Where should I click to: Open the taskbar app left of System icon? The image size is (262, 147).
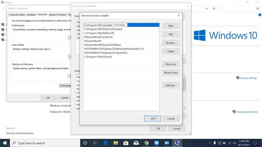tap(167, 143)
